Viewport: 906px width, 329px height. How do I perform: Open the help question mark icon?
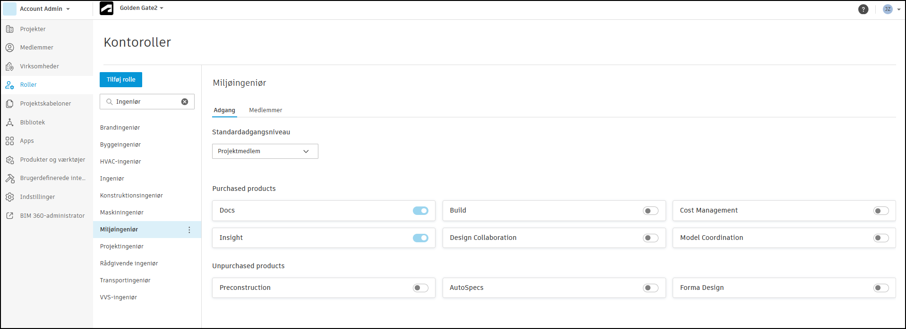(x=863, y=9)
